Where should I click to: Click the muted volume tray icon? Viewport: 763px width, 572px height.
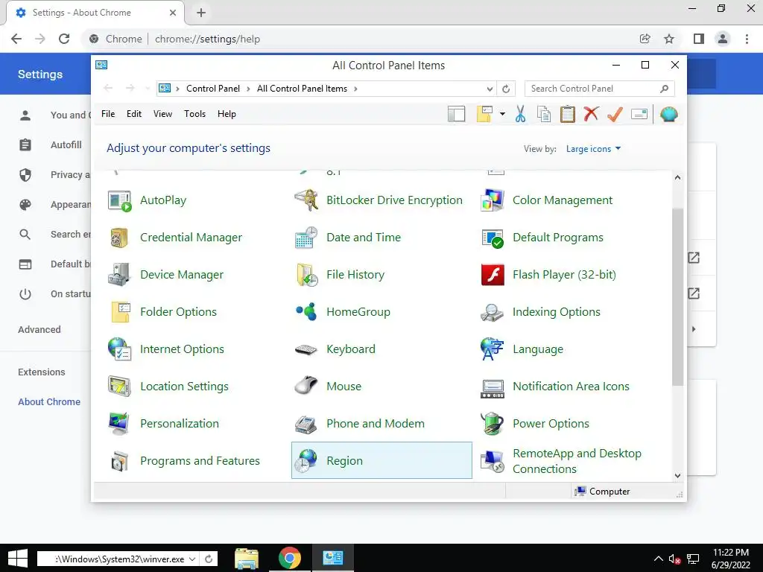pos(674,559)
